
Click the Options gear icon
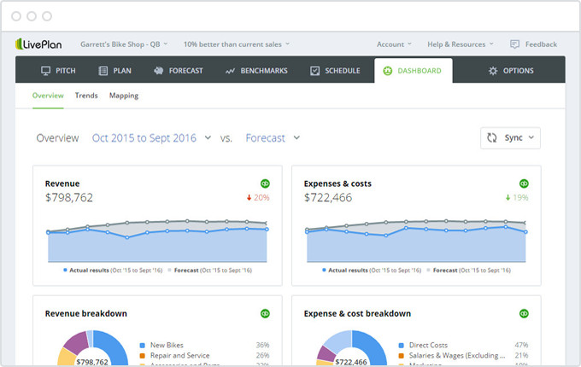coord(493,71)
